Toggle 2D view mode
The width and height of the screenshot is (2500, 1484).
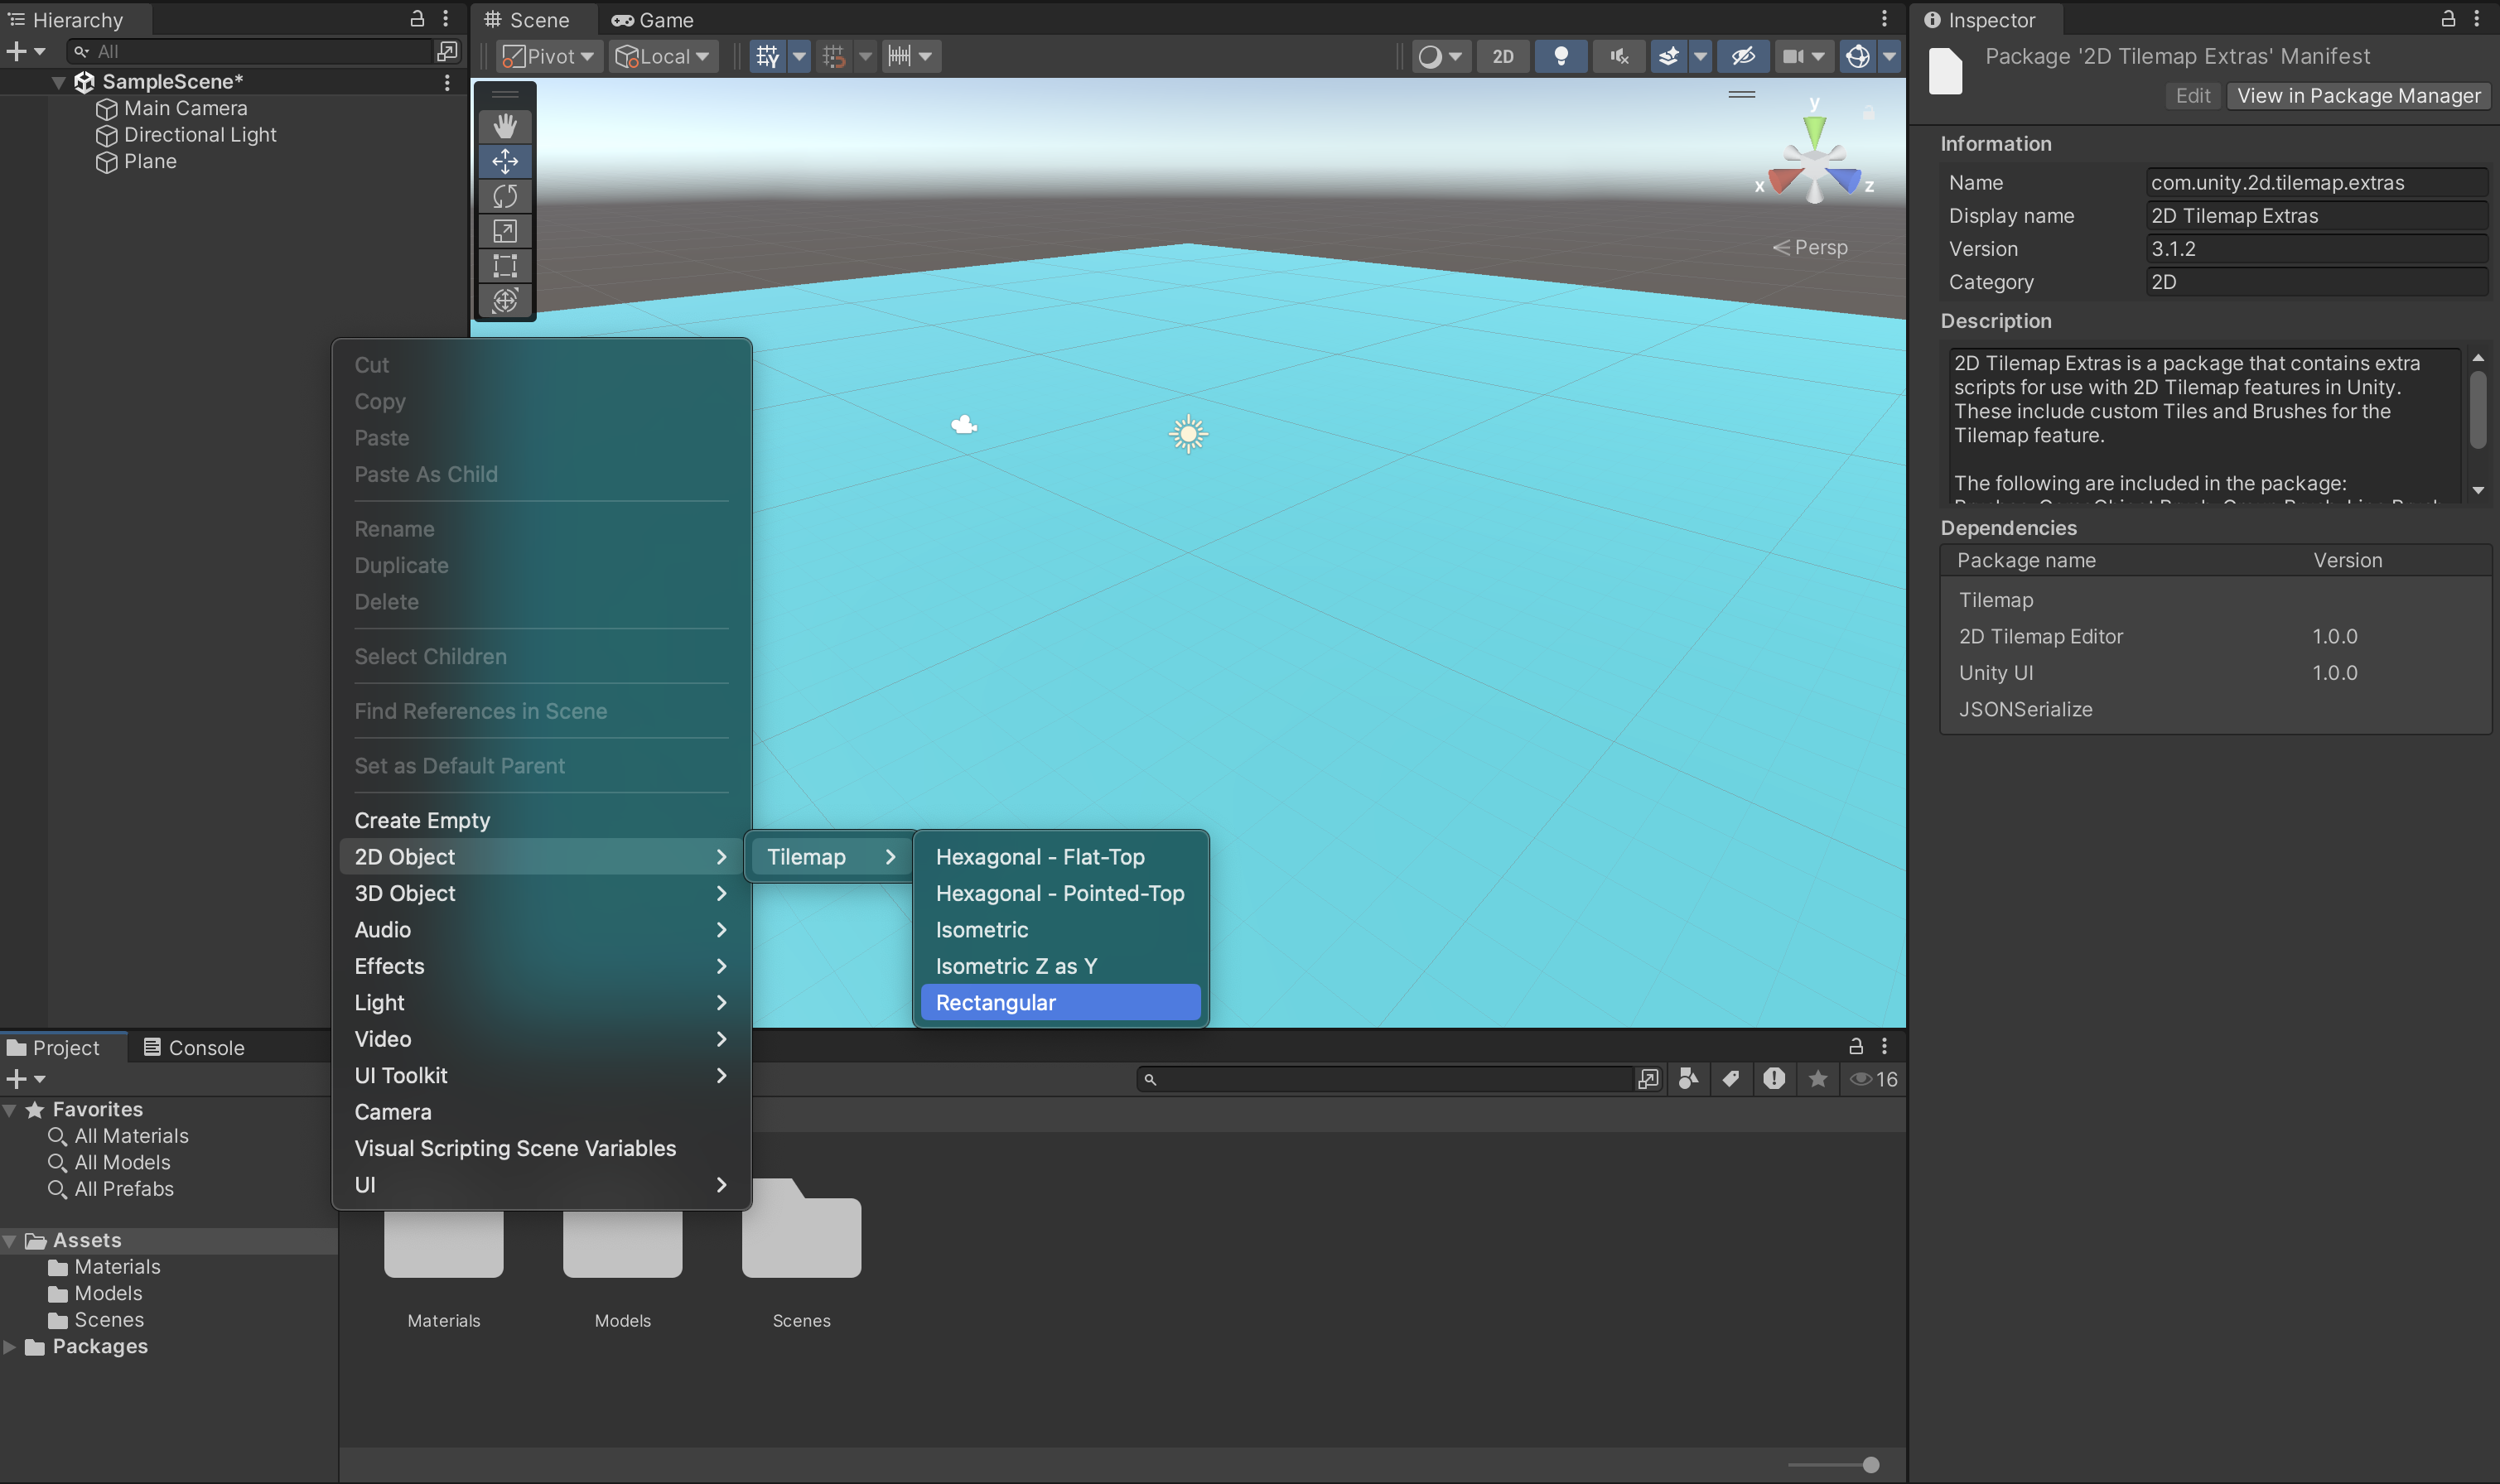pos(1502,56)
